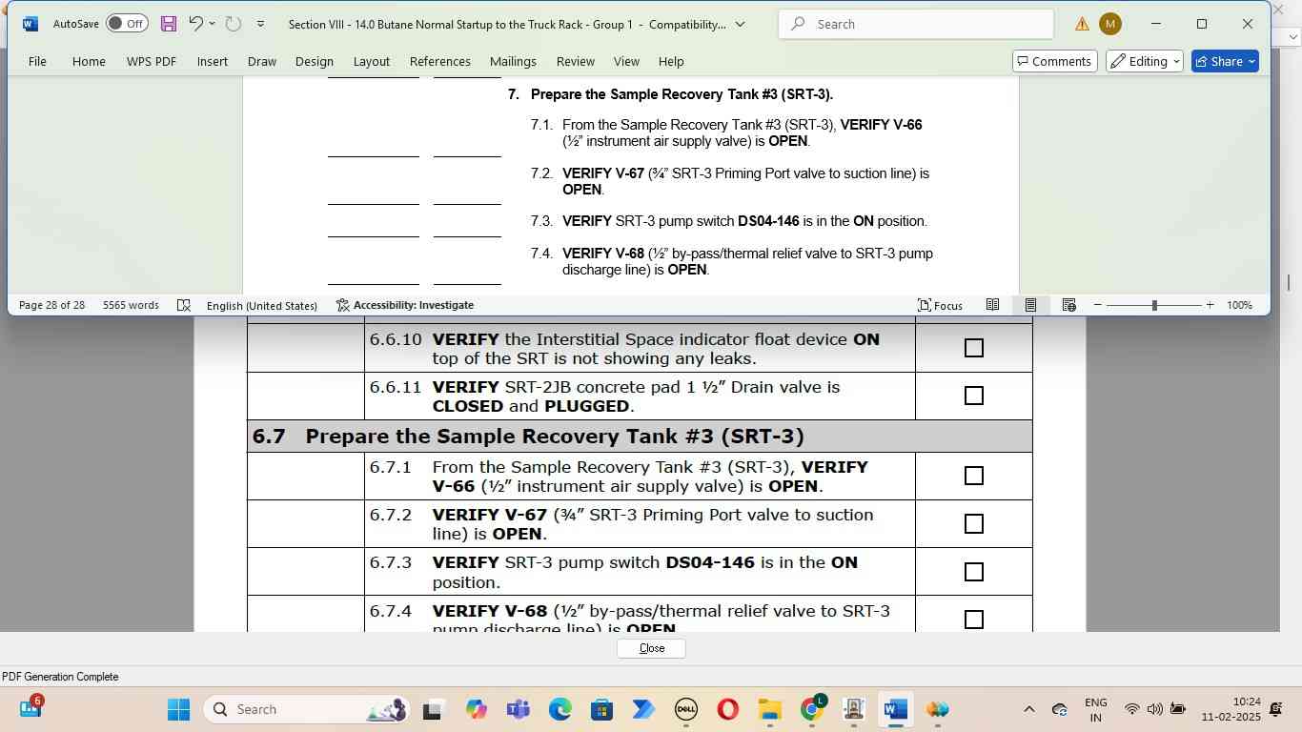Open the Word app icon menu

pyautogui.click(x=30, y=24)
